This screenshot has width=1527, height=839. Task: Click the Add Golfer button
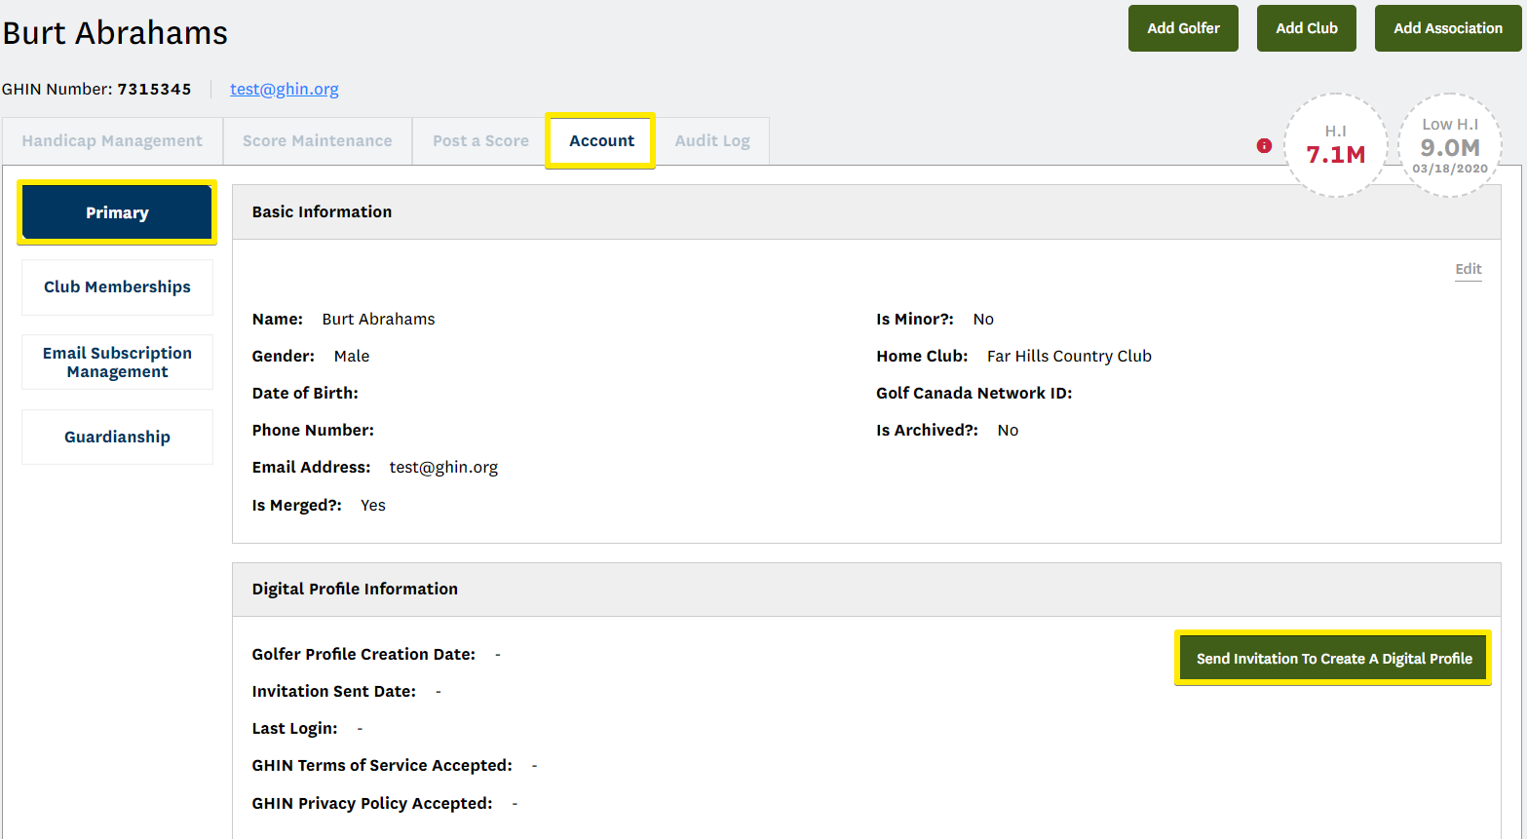click(1183, 28)
